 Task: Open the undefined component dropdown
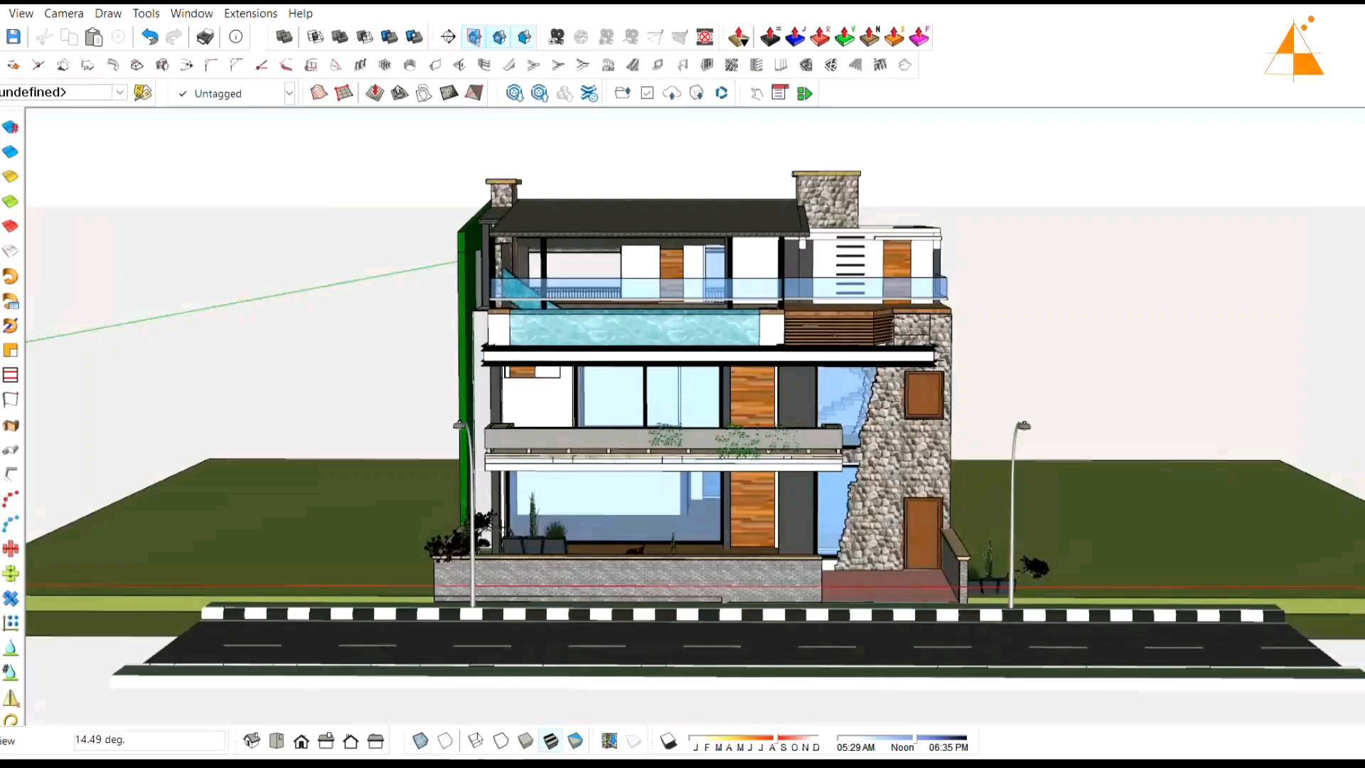click(x=119, y=92)
